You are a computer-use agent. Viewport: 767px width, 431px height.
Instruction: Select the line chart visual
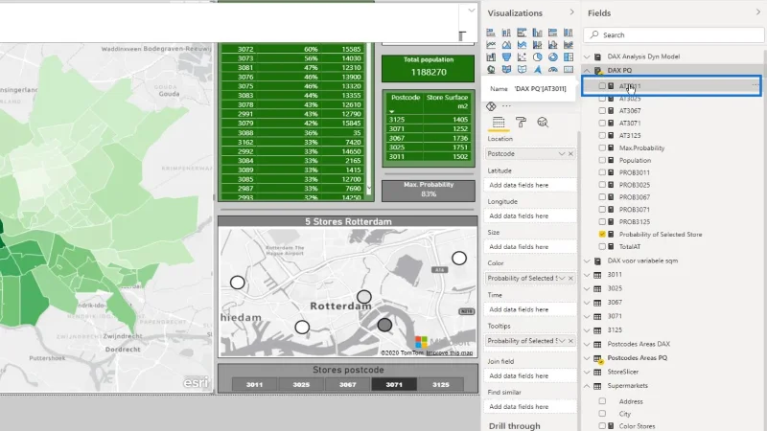coord(491,45)
